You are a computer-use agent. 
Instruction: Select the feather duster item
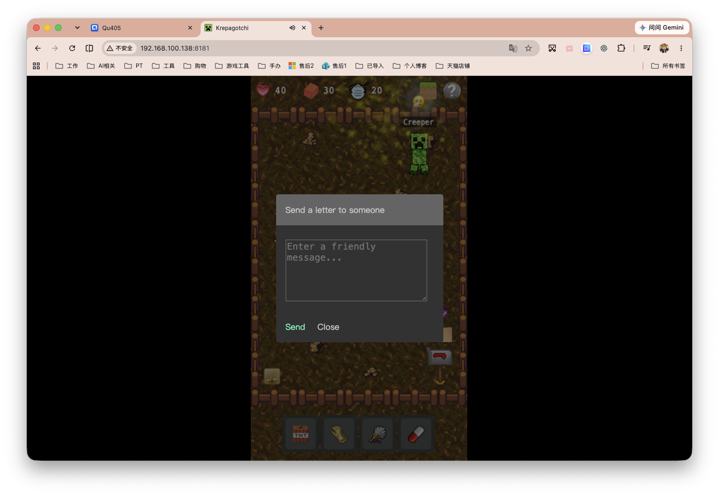pyautogui.click(x=377, y=434)
